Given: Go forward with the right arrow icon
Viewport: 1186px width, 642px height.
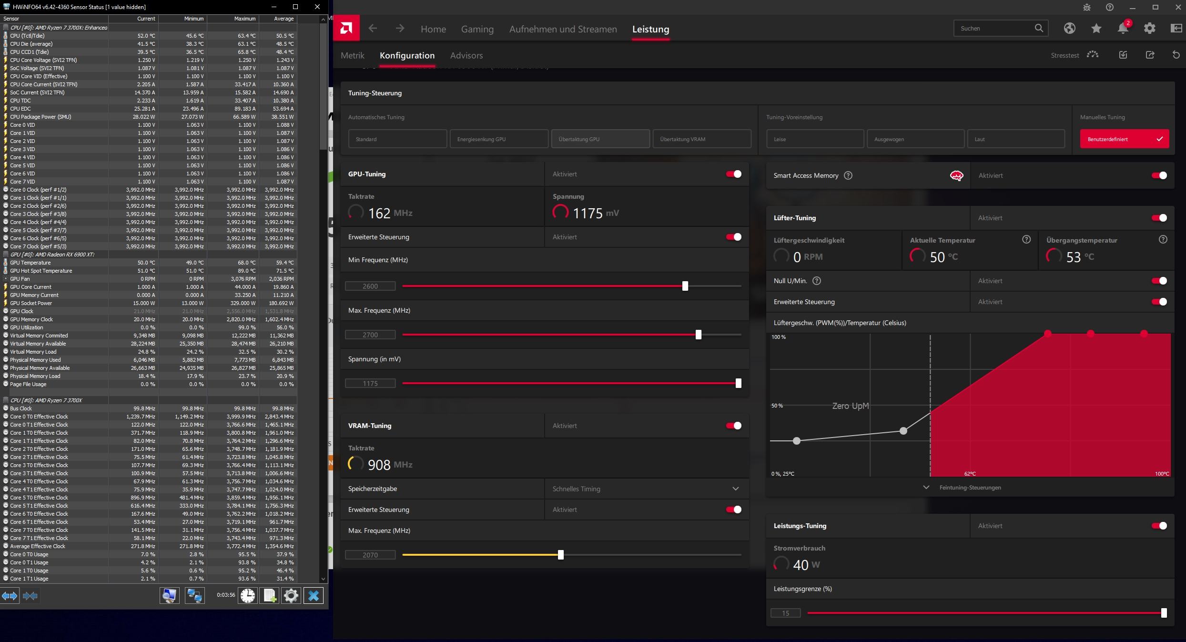Looking at the screenshot, I should 400,29.
